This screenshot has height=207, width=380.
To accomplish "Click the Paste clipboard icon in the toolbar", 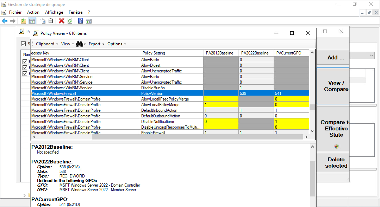I will click(51, 21).
